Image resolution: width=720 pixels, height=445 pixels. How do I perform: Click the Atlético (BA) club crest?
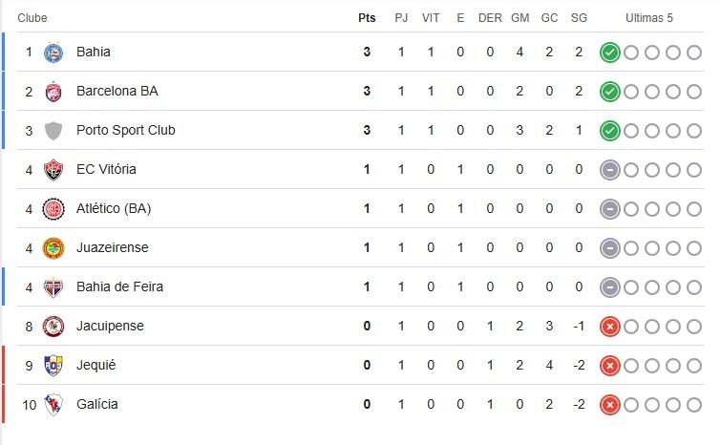click(53, 209)
